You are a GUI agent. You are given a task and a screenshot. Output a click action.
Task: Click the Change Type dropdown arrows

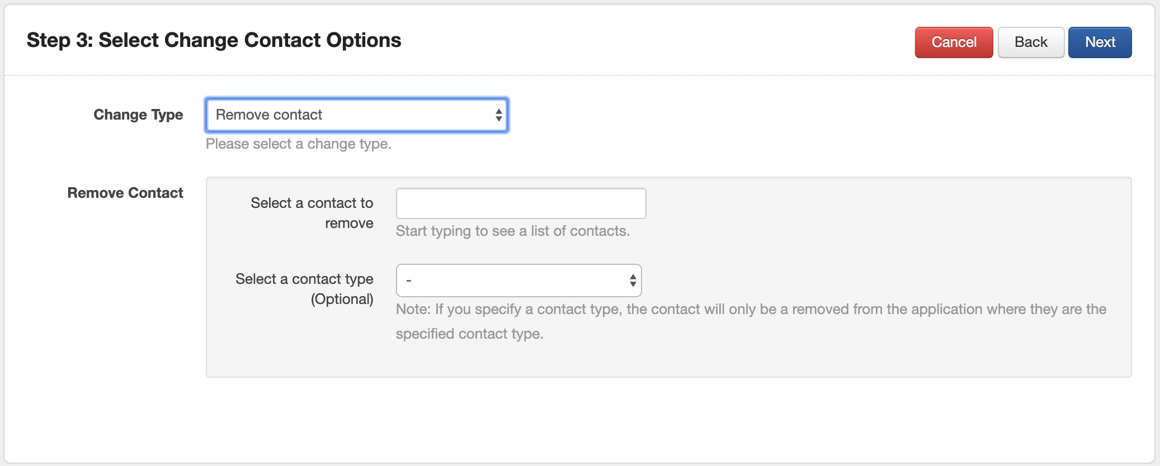tap(498, 115)
